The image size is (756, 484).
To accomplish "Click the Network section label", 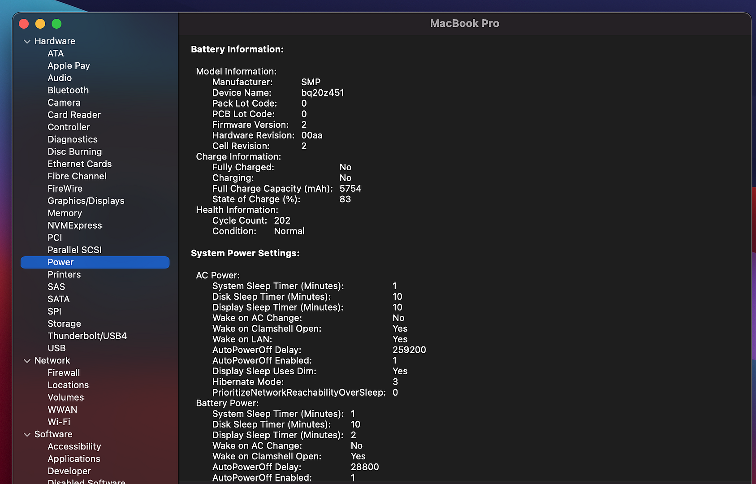I will coord(52,361).
